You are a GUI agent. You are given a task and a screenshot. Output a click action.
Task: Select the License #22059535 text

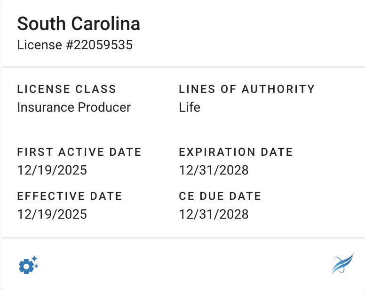(75, 45)
